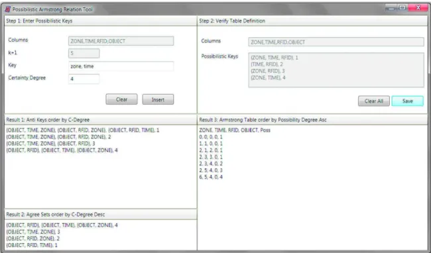Select possibilistic key '{ZONE, RFID}, 3'

[268, 71]
